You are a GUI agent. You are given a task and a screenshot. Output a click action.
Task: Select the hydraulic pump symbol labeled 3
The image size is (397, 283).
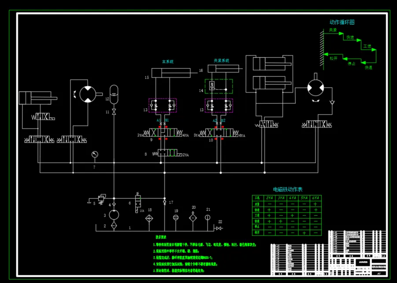pyautogui.click(x=114, y=215)
